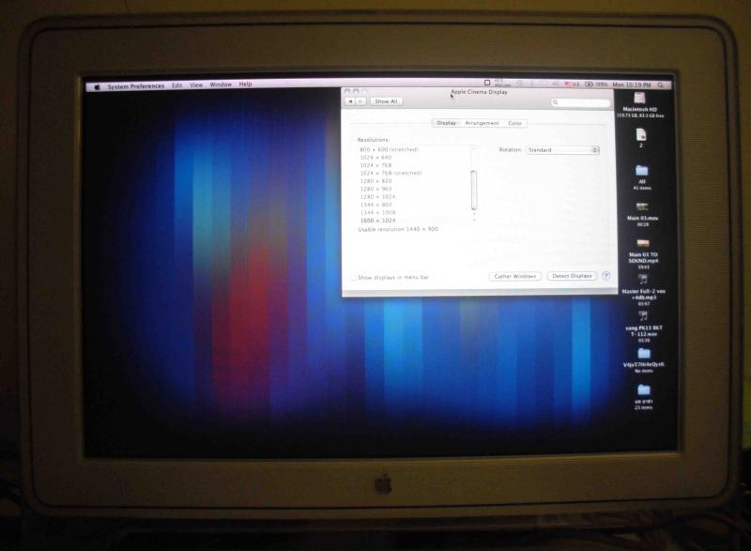
Task: Enable Show displays in menu bar
Action: click(354, 278)
